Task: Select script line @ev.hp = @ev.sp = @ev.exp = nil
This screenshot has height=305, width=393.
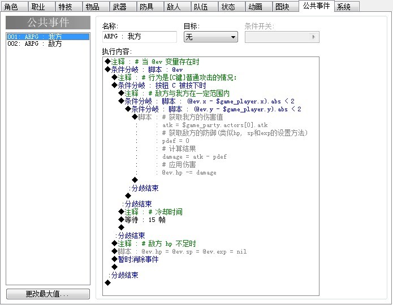Action: tap(179, 251)
